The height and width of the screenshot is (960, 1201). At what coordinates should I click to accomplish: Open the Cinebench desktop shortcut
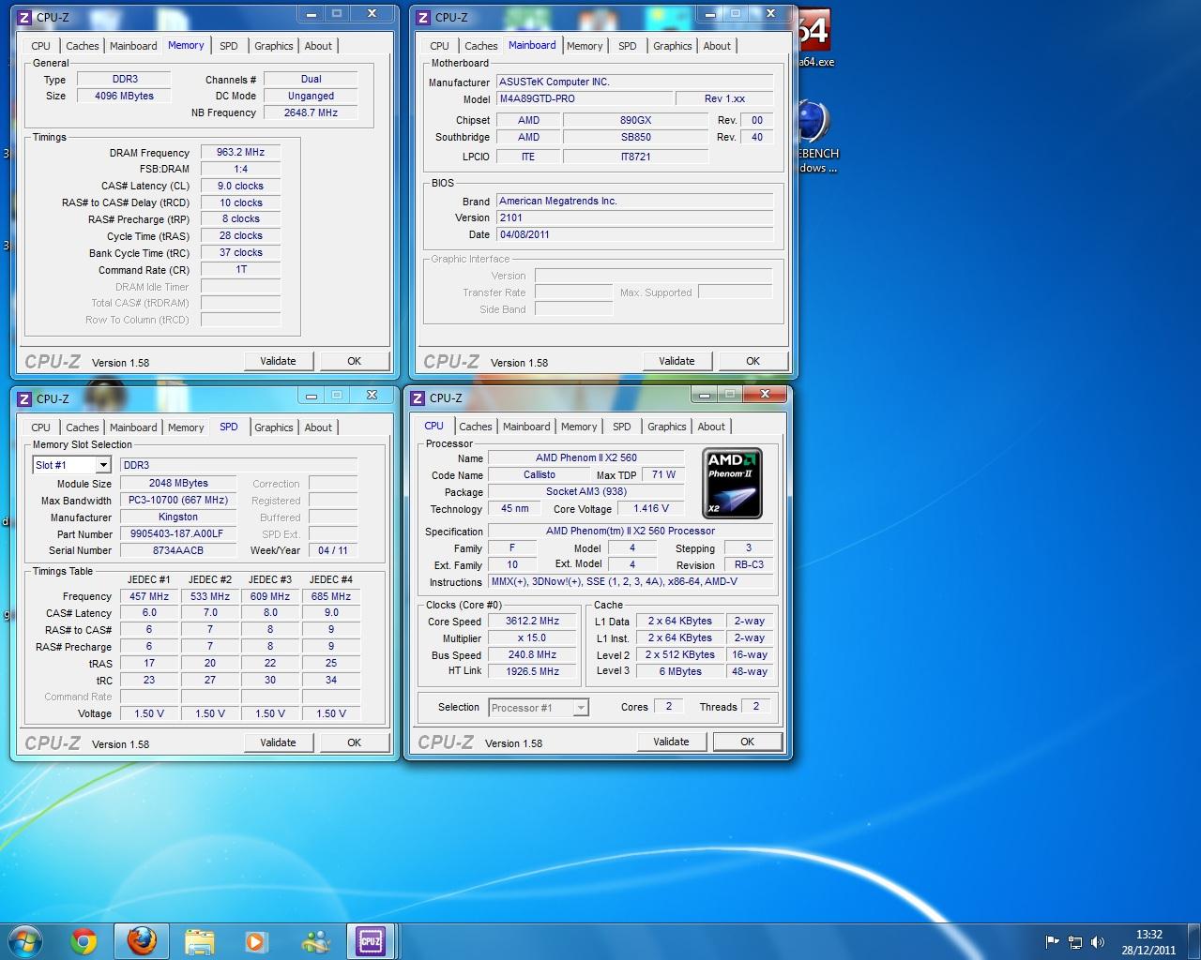coord(816,136)
